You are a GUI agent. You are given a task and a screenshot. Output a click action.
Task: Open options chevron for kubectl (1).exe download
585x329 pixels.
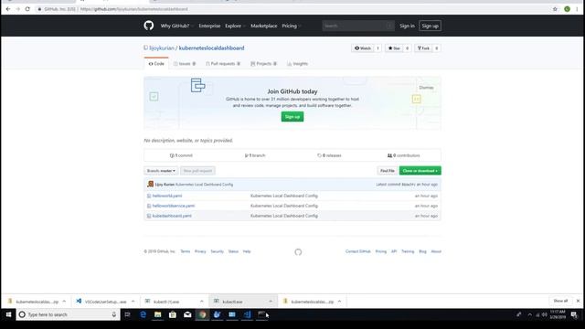(201, 301)
